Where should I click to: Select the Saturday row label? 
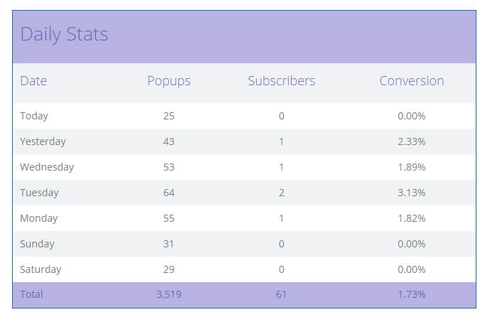tap(41, 269)
